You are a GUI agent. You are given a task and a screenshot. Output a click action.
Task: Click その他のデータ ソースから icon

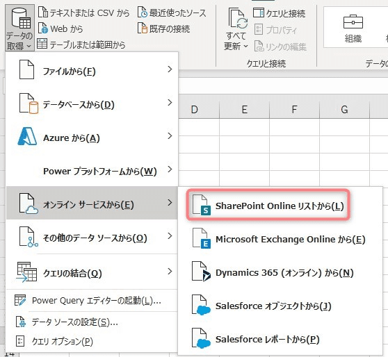coord(29,237)
